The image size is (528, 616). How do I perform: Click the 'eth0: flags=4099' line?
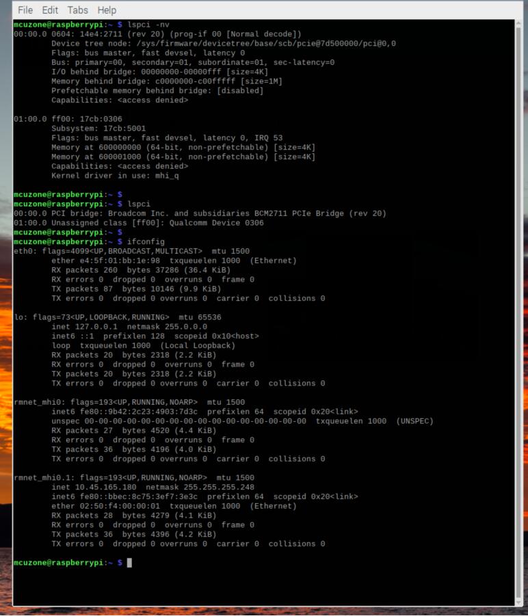pyautogui.click(x=131, y=251)
